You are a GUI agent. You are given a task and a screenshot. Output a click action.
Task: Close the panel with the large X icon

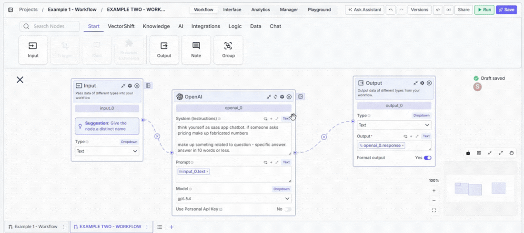[x=20, y=79]
